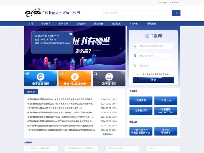The height and width of the screenshot is (153, 204).
Task: Close the 山寨证书 complaint popup
Action: 71,34
